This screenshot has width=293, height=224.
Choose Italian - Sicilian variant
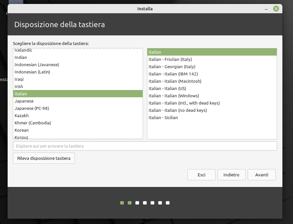212,118
